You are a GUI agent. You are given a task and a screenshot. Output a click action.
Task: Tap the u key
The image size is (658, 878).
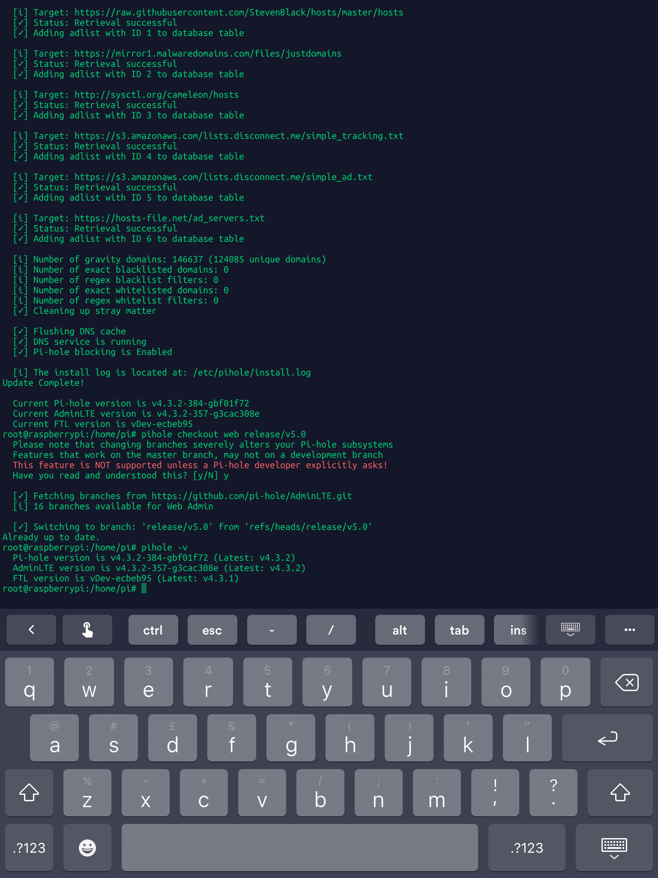click(x=386, y=682)
